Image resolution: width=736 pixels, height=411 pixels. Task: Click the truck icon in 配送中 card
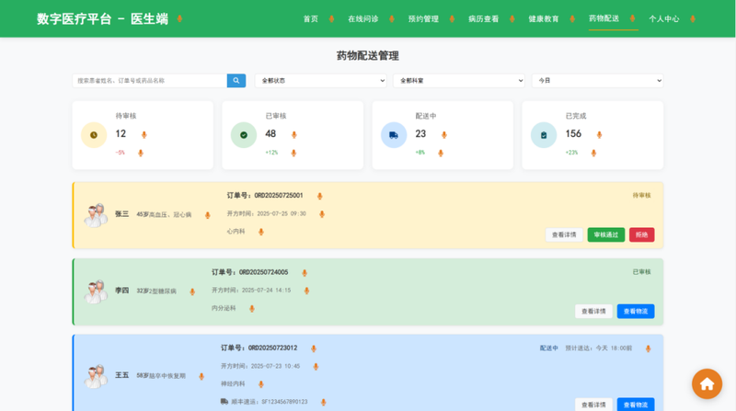(x=394, y=135)
